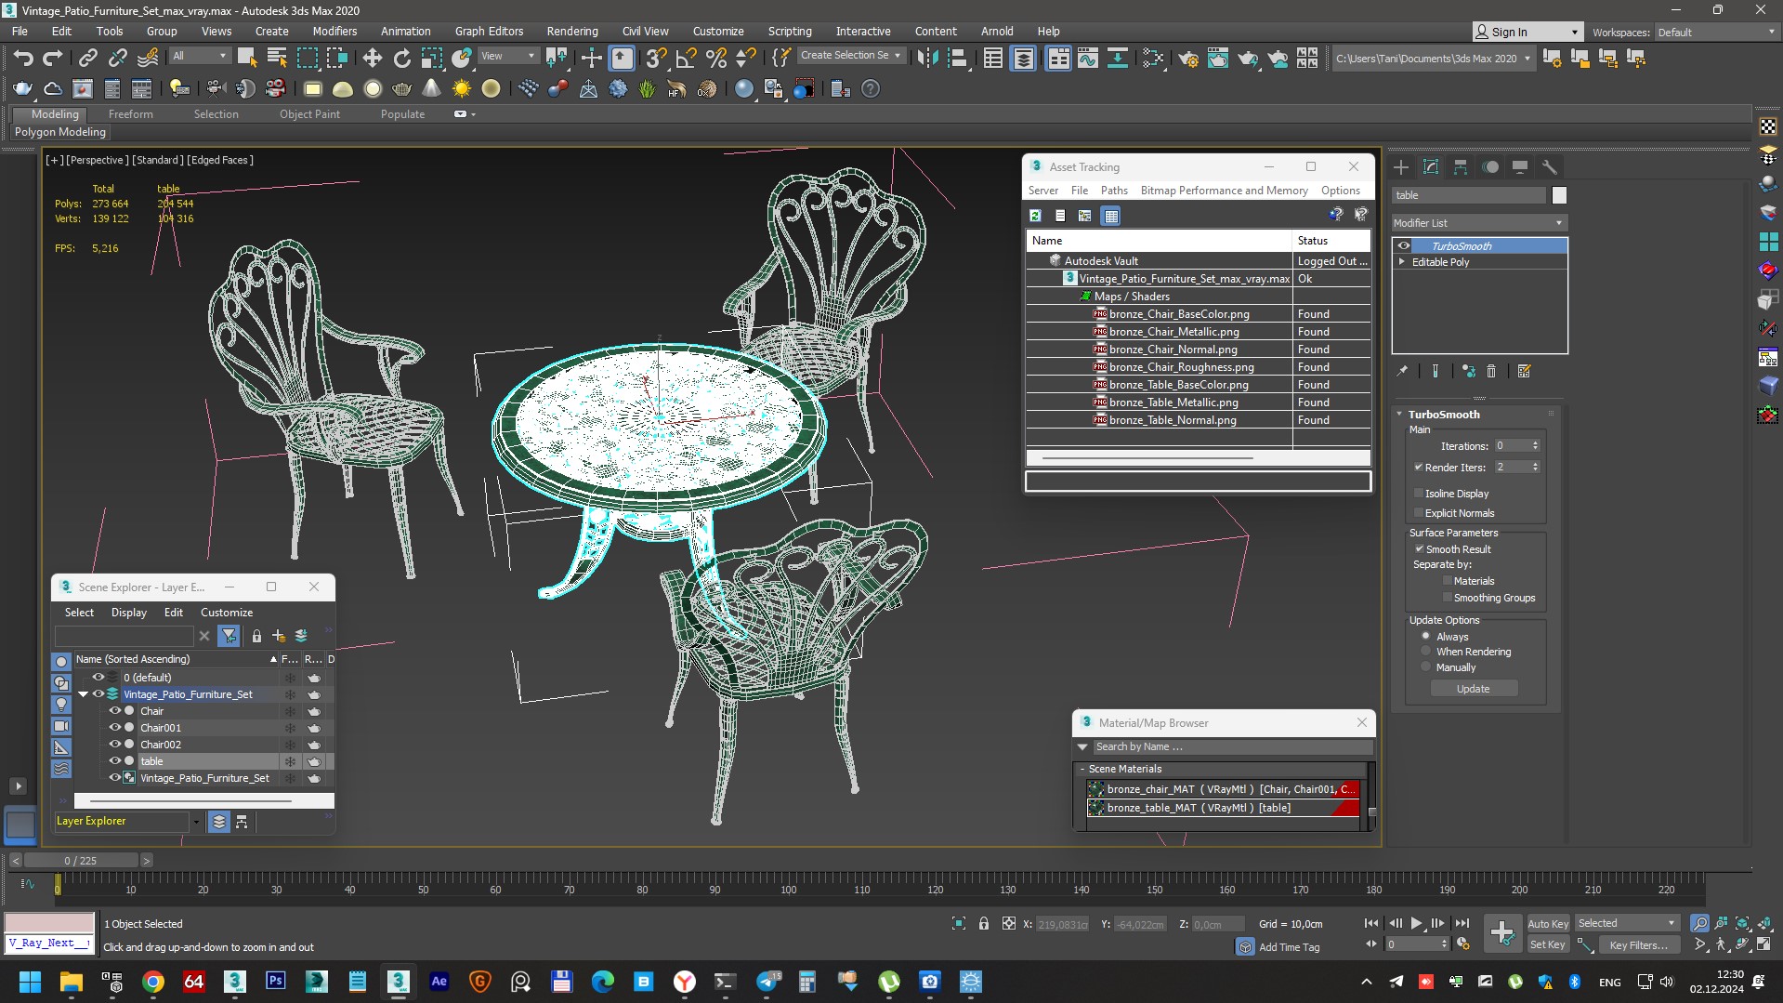This screenshot has width=1783, height=1003.
Task: Switch to the Freeform ribbon tab
Action: [x=130, y=114]
